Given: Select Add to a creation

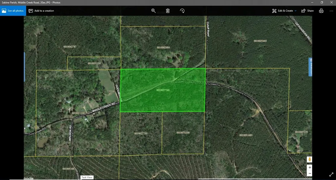Looking at the screenshot, I should click(x=41, y=11).
